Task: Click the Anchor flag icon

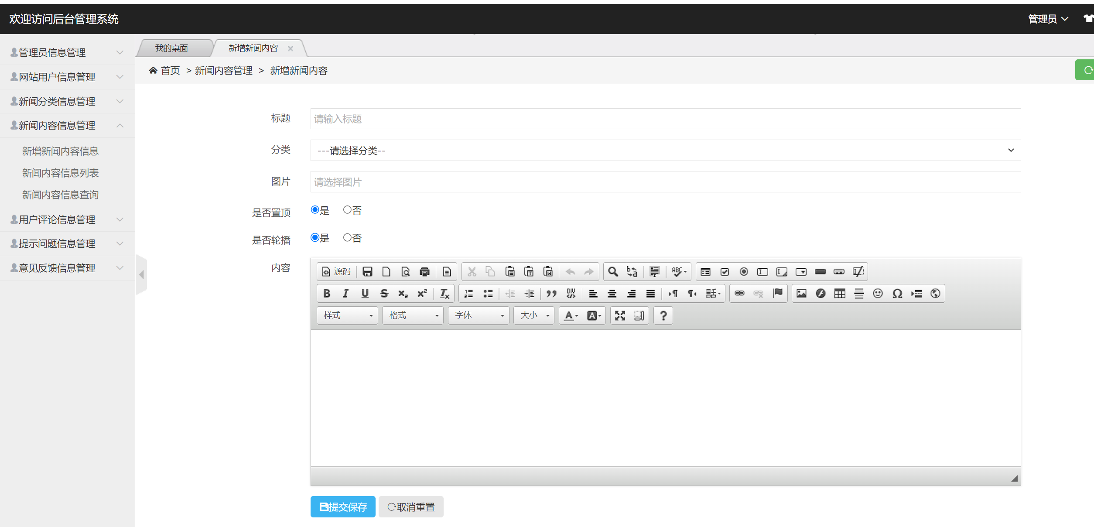Action: [778, 294]
